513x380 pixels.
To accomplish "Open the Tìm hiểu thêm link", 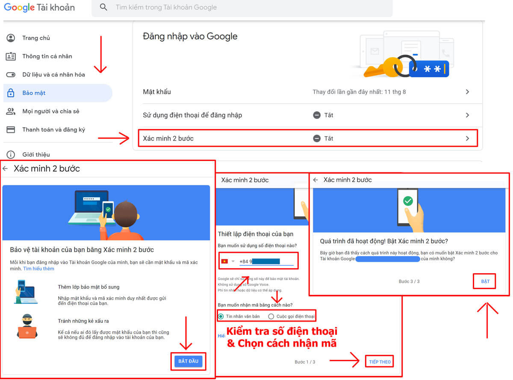I will click(38, 269).
